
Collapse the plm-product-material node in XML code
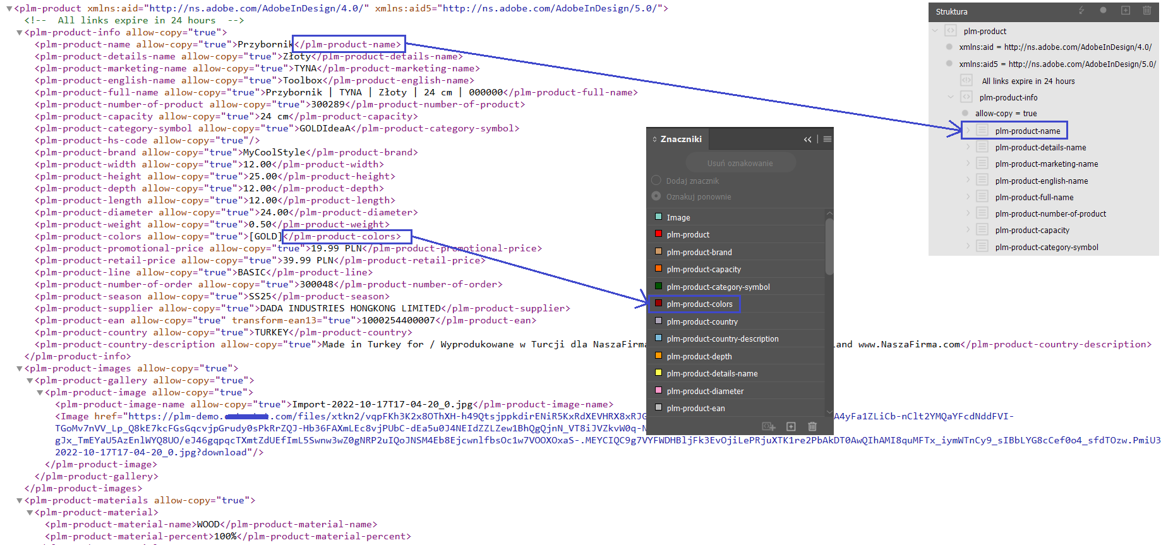(x=30, y=513)
